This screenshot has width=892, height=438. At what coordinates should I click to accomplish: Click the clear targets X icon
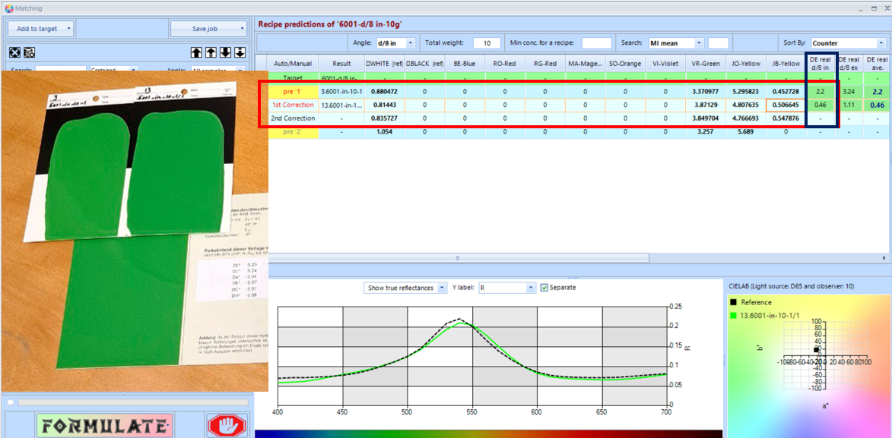14,52
